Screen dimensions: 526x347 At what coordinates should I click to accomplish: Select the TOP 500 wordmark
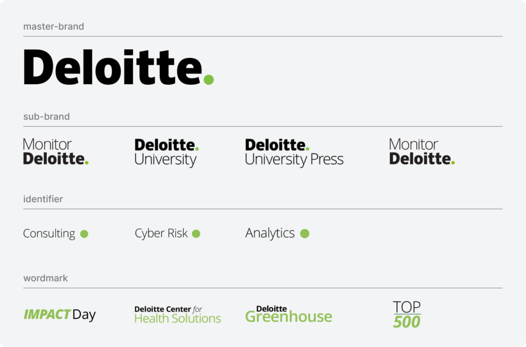pos(407,314)
